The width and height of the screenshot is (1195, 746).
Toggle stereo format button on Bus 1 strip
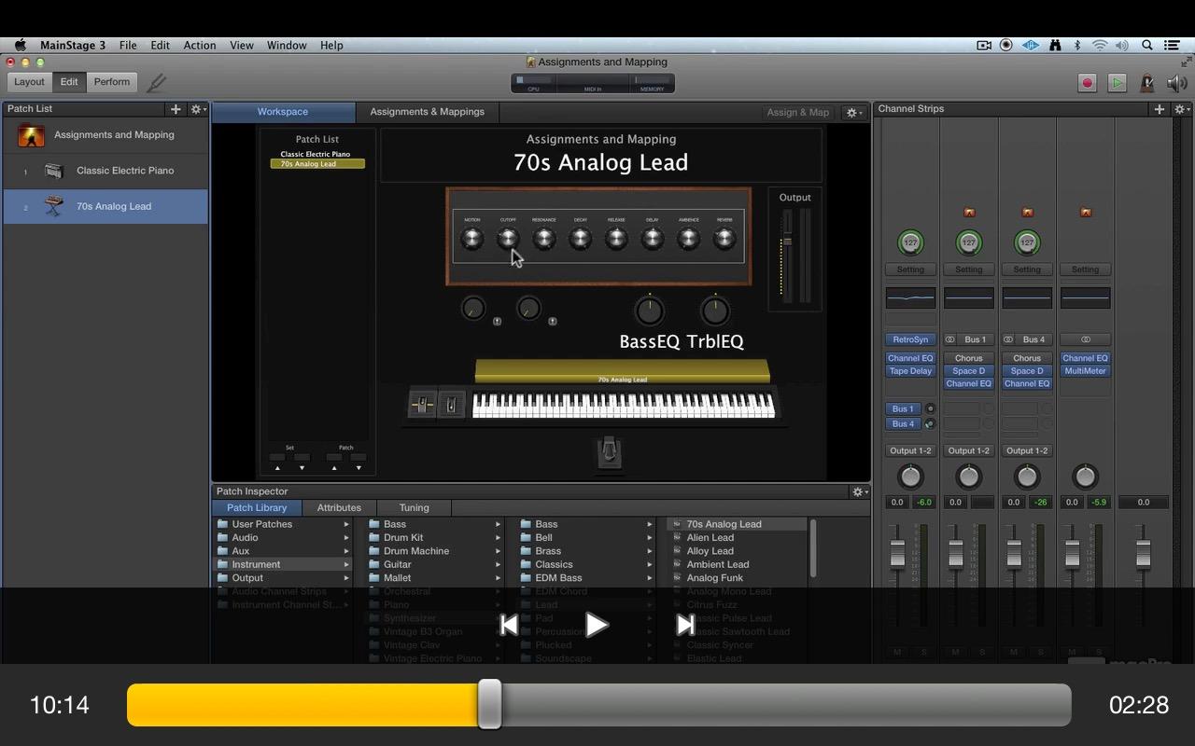coord(950,339)
